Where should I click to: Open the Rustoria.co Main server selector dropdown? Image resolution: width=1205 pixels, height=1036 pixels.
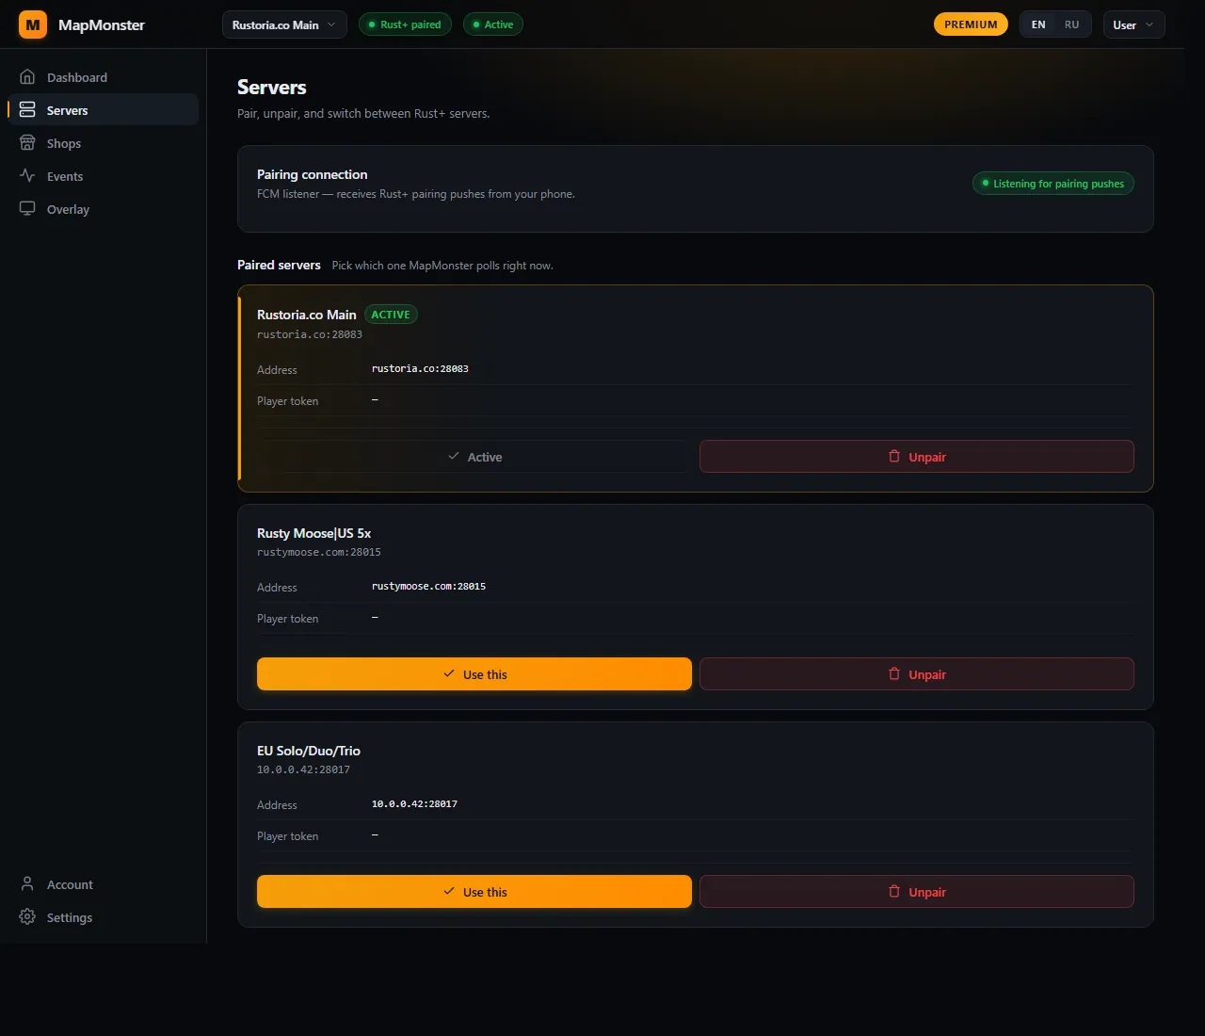pos(284,24)
